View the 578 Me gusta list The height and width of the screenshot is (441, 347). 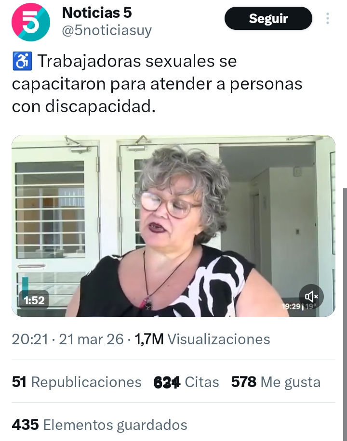point(276,382)
